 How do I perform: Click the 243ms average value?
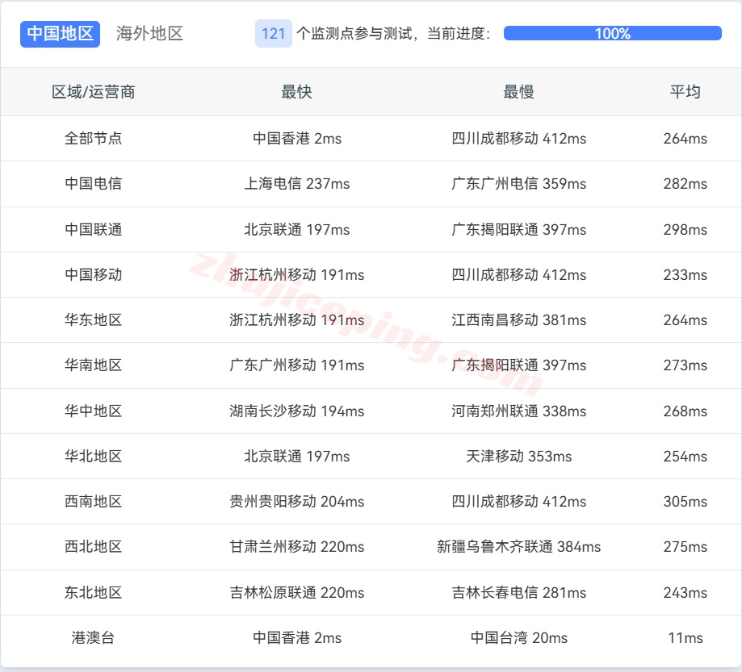click(x=685, y=593)
